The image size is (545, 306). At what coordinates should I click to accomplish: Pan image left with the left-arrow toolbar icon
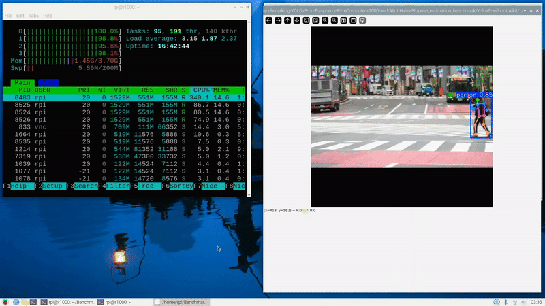click(268, 20)
